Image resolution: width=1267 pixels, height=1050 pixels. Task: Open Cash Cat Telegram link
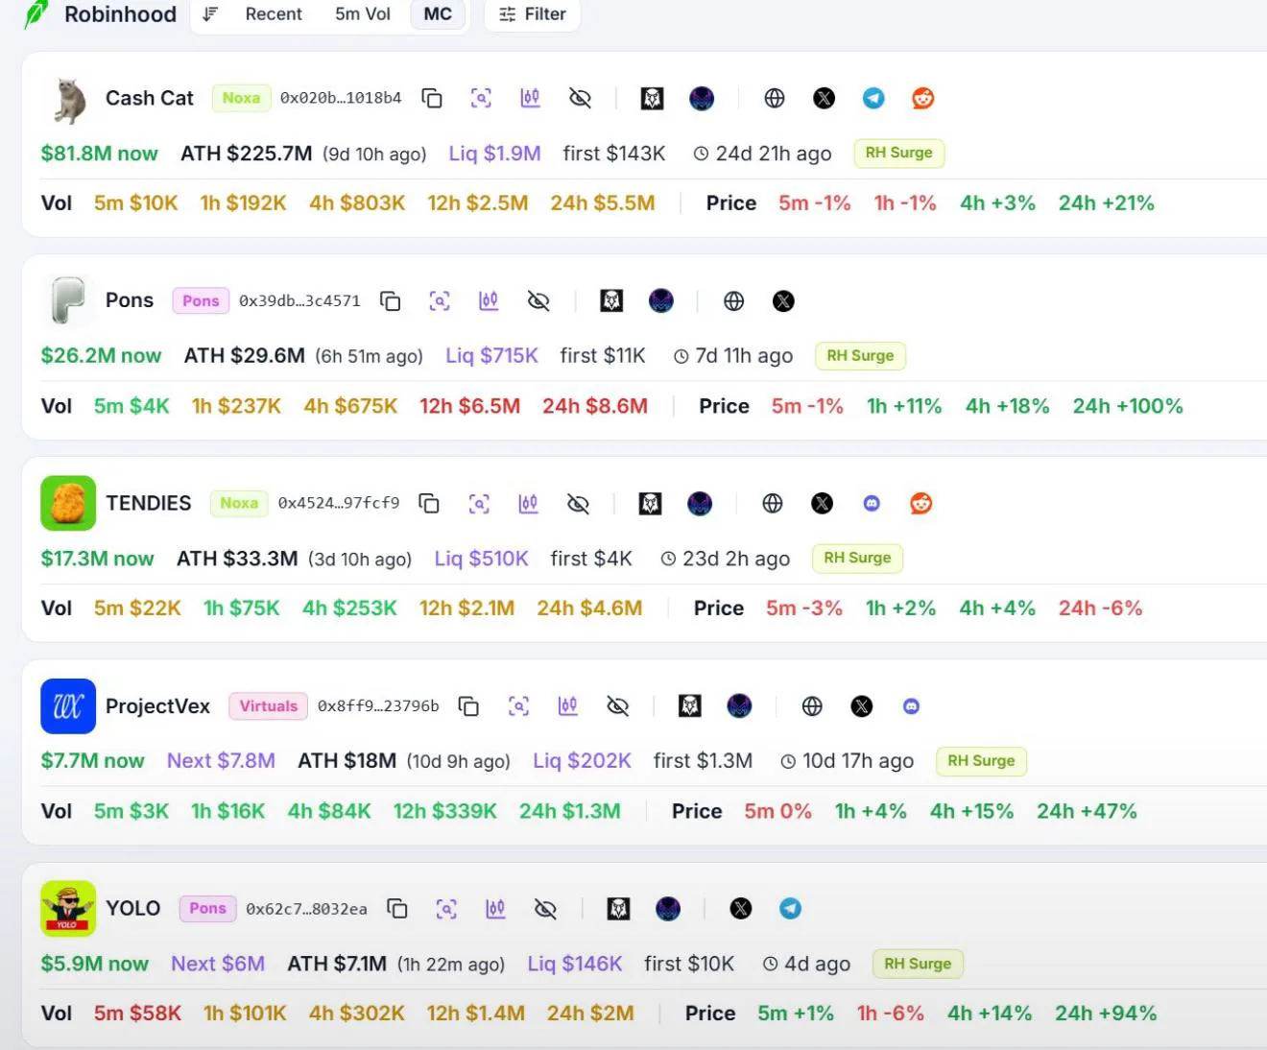[873, 98]
